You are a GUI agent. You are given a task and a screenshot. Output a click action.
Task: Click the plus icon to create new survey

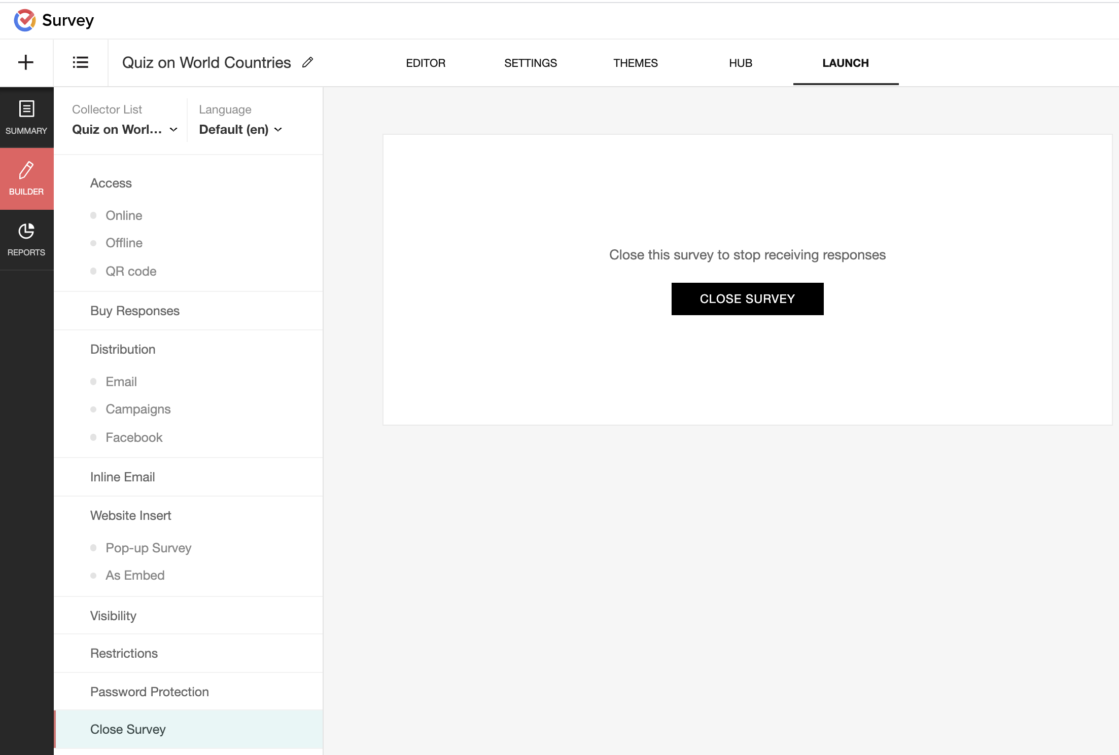(x=26, y=63)
